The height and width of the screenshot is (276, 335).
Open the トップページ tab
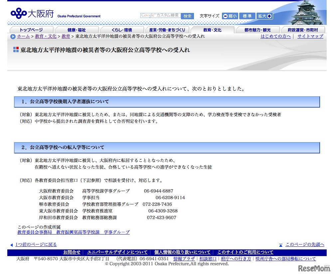(31, 30)
